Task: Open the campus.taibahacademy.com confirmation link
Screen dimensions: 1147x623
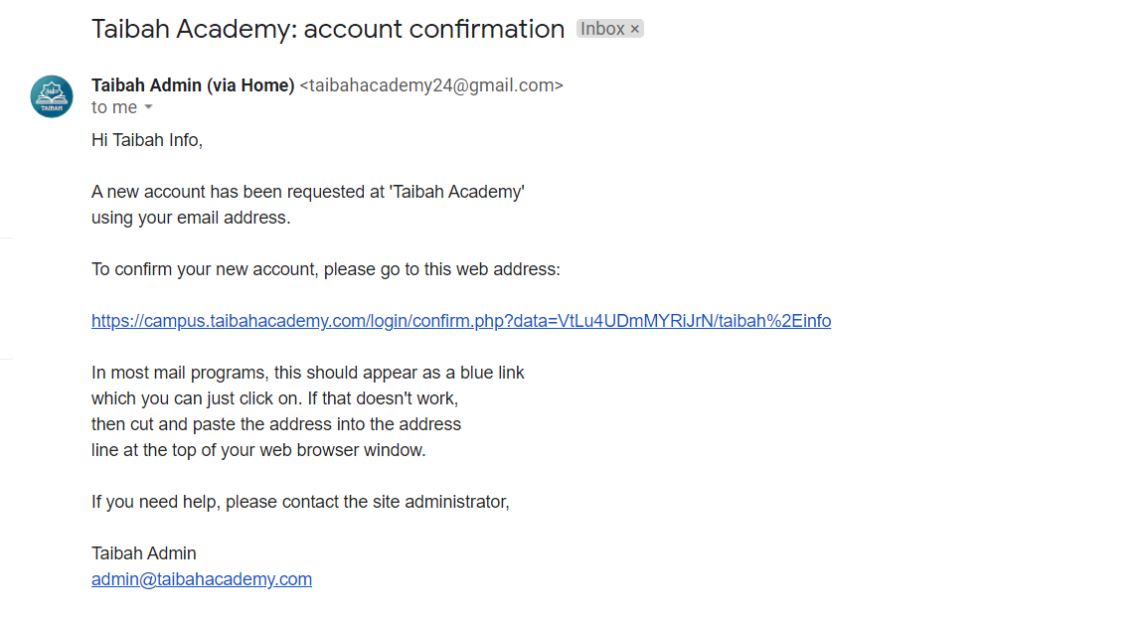Action: pyautogui.click(x=461, y=321)
